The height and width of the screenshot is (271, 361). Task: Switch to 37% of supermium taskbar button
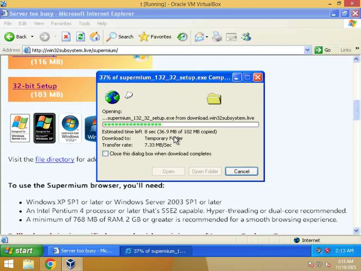[x=156, y=251]
